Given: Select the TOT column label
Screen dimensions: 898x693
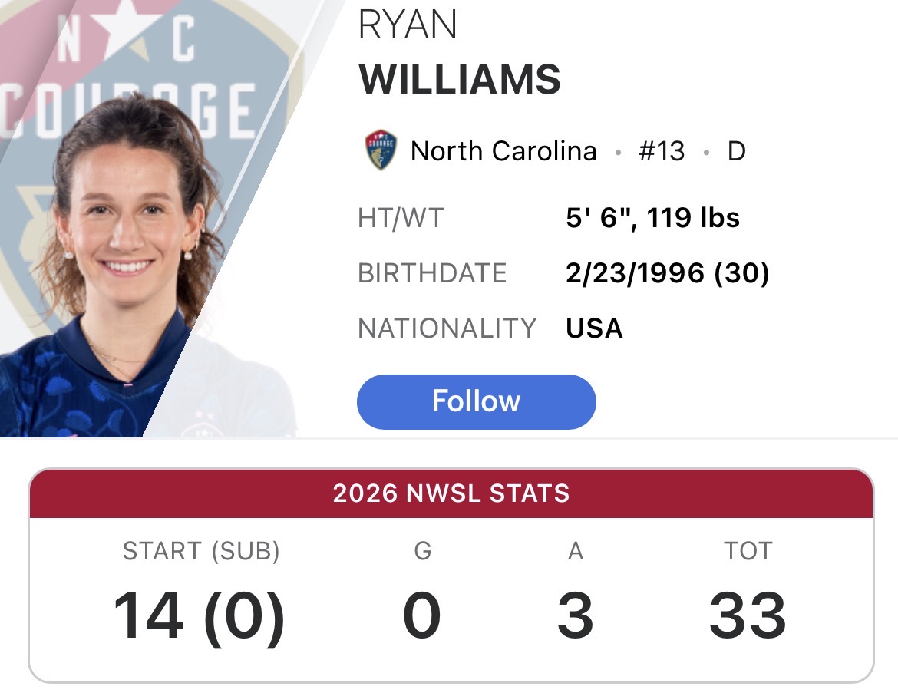Looking at the screenshot, I should 748,551.
